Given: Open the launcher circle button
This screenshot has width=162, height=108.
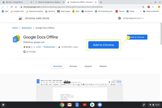Looking at the screenshot, I should pos(3,105).
